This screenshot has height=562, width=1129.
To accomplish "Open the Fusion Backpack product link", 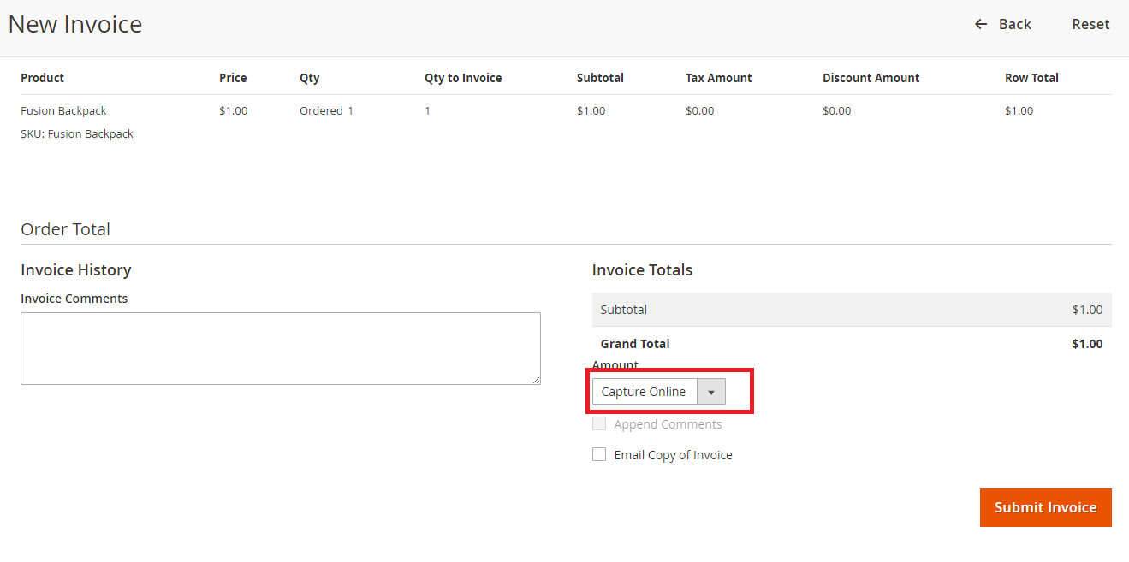I will (63, 110).
